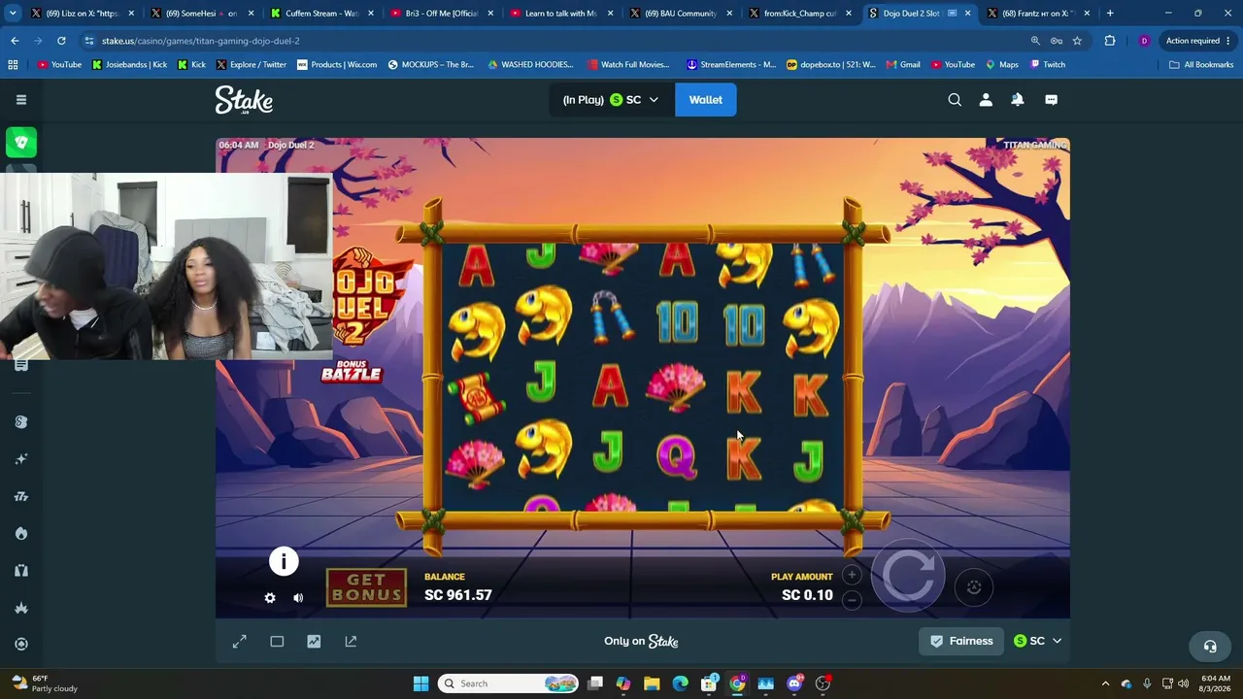Screen dimensions: 1243x699
Task: Open the Twitch bookmark
Action: [x=1048, y=65]
